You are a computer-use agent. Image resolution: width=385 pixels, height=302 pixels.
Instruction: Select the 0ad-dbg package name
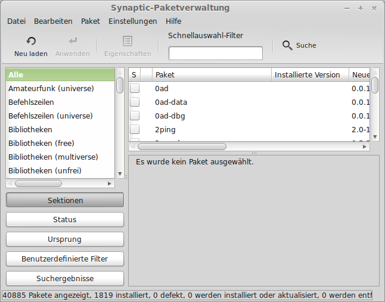coord(170,116)
